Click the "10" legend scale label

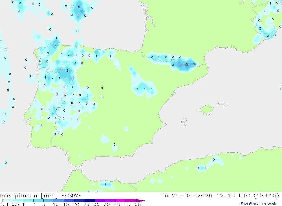(56, 204)
